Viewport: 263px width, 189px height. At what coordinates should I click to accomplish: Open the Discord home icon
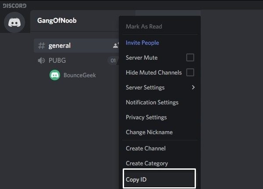point(14,22)
